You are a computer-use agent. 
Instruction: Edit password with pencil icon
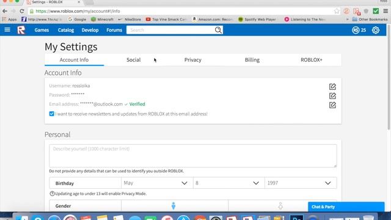click(332, 96)
